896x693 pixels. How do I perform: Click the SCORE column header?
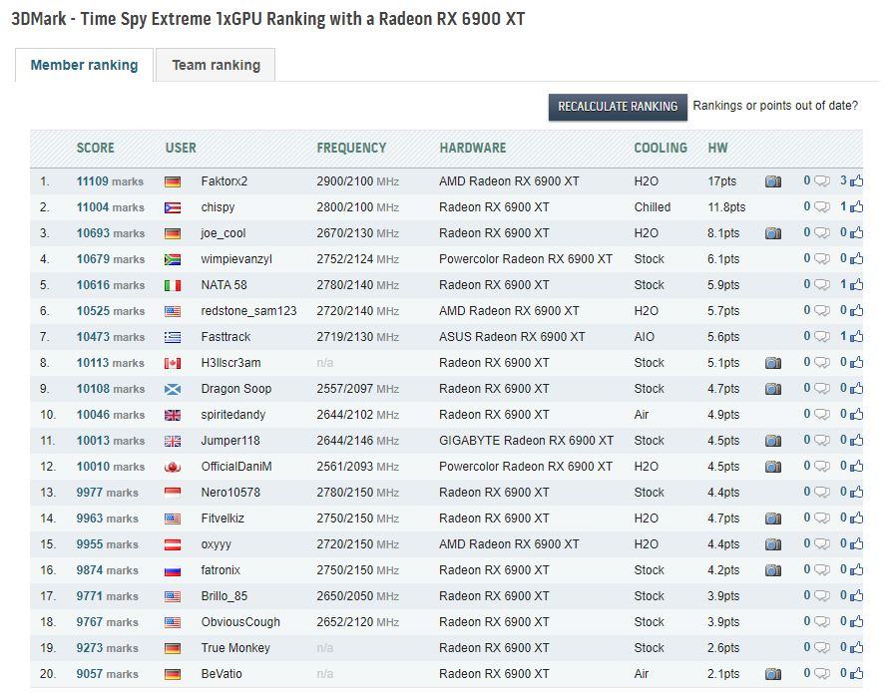tap(96, 148)
